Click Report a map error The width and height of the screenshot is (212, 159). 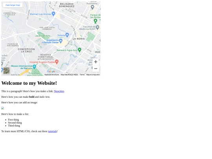tap(93, 75)
